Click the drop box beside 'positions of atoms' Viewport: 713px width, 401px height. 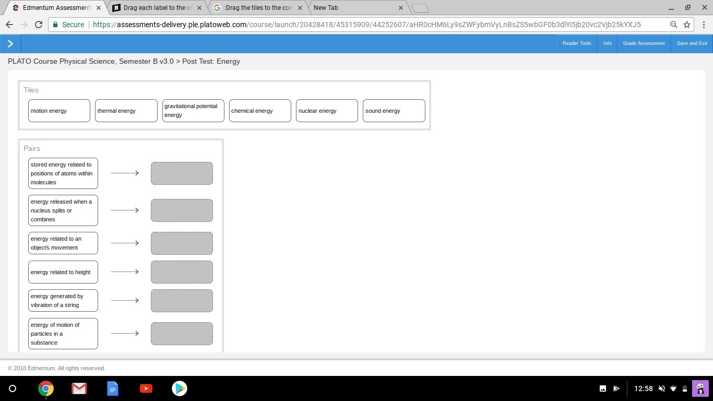(182, 173)
